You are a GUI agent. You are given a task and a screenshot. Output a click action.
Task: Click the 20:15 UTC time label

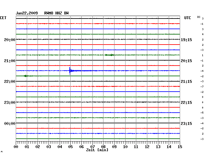click(x=186, y=61)
